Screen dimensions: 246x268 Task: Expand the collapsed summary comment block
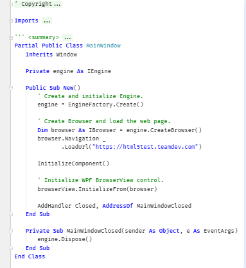point(11,38)
